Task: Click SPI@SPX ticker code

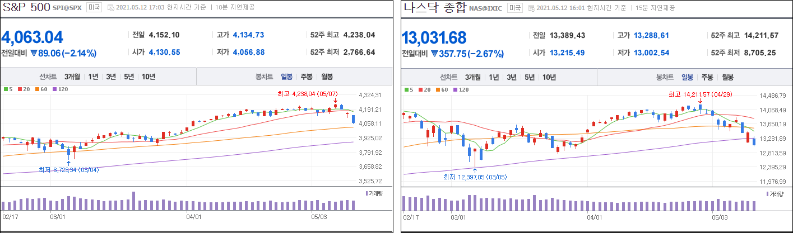Action: pos(68,8)
